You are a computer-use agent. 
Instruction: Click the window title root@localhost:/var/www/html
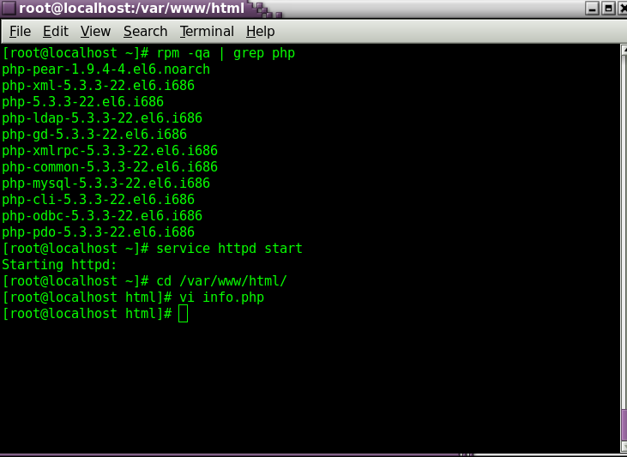tap(131, 8)
